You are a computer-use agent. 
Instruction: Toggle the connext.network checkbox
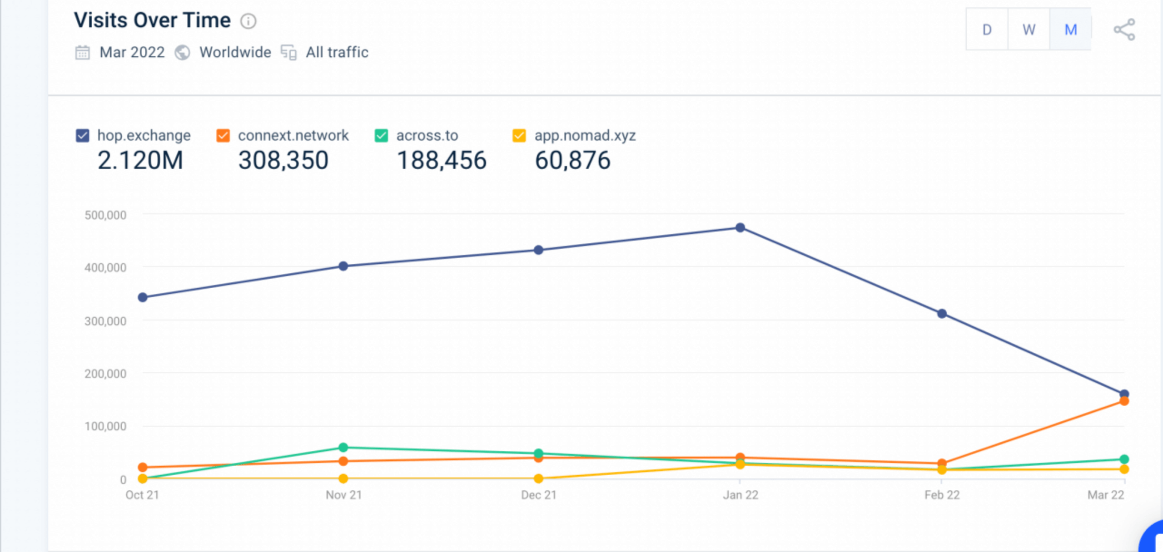point(223,135)
